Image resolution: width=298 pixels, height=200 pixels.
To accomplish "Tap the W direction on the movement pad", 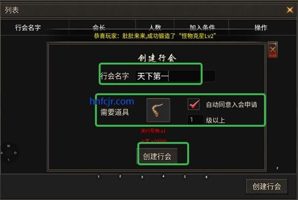I will click(8, 146).
